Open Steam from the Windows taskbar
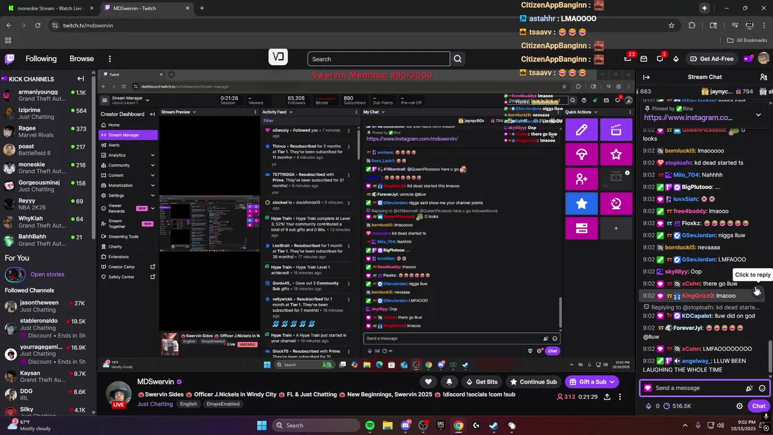 pyautogui.click(x=493, y=425)
